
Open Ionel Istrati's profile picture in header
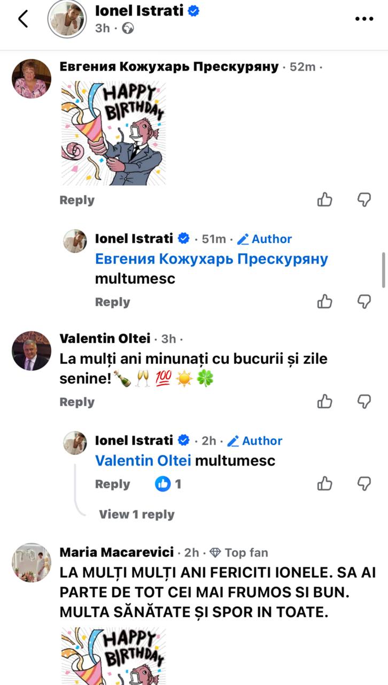[x=66, y=19]
